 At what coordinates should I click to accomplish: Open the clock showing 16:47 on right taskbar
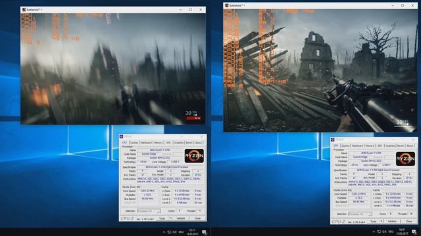(x=402, y=231)
